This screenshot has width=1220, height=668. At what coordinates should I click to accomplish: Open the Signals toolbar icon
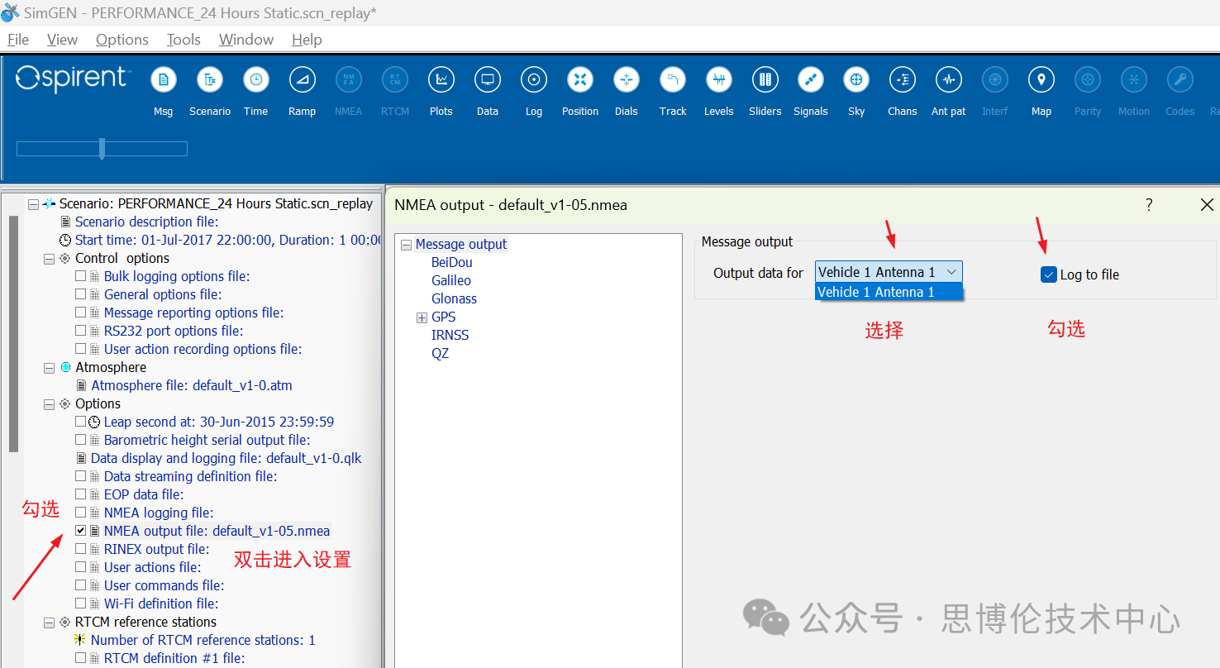[x=810, y=80]
